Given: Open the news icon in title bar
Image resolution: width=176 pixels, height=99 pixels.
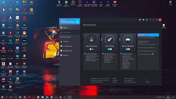Looking at the screenshot, I should coord(144,20).
